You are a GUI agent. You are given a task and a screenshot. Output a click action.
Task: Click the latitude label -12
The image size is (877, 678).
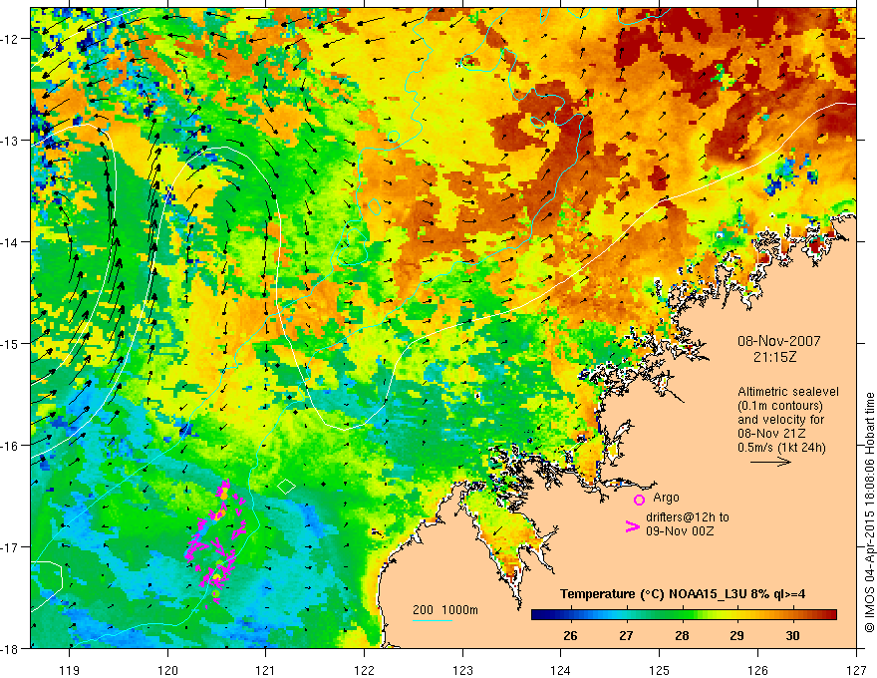tap(11, 39)
